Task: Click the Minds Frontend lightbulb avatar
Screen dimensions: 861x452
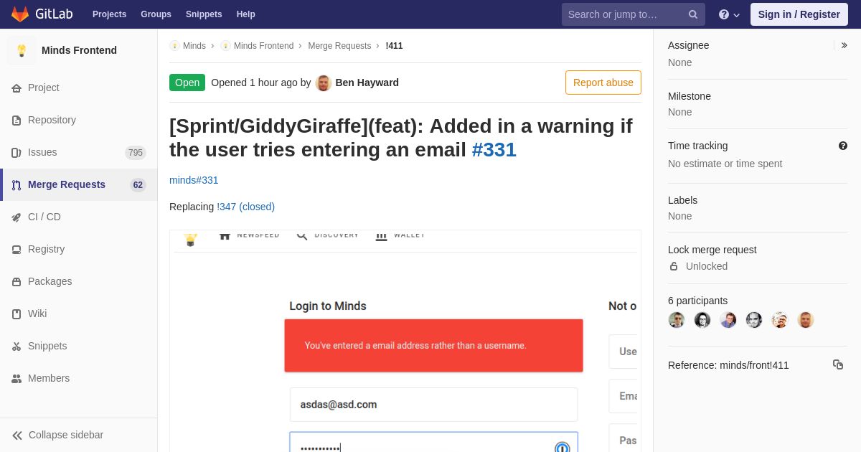Action: [22, 50]
